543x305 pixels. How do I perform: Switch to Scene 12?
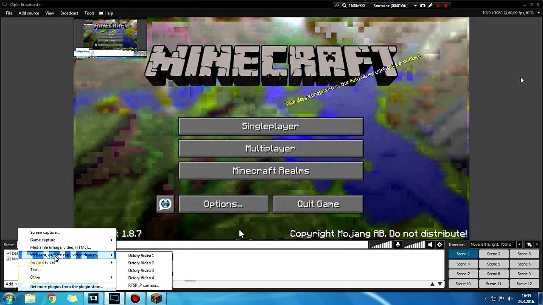pyautogui.click(x=524, y=284)
